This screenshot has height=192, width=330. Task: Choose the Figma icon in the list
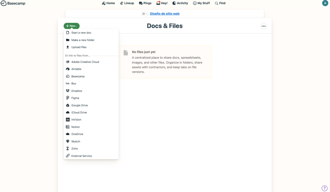click(68, 98)
